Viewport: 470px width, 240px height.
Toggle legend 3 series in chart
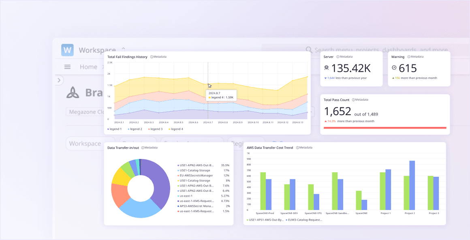[155, 129]
